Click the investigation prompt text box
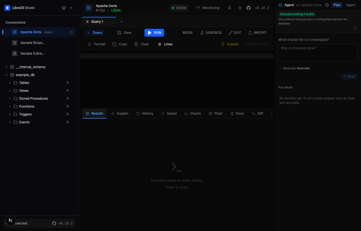The height and width of the screenshot is (231, 361). [318, 53]
